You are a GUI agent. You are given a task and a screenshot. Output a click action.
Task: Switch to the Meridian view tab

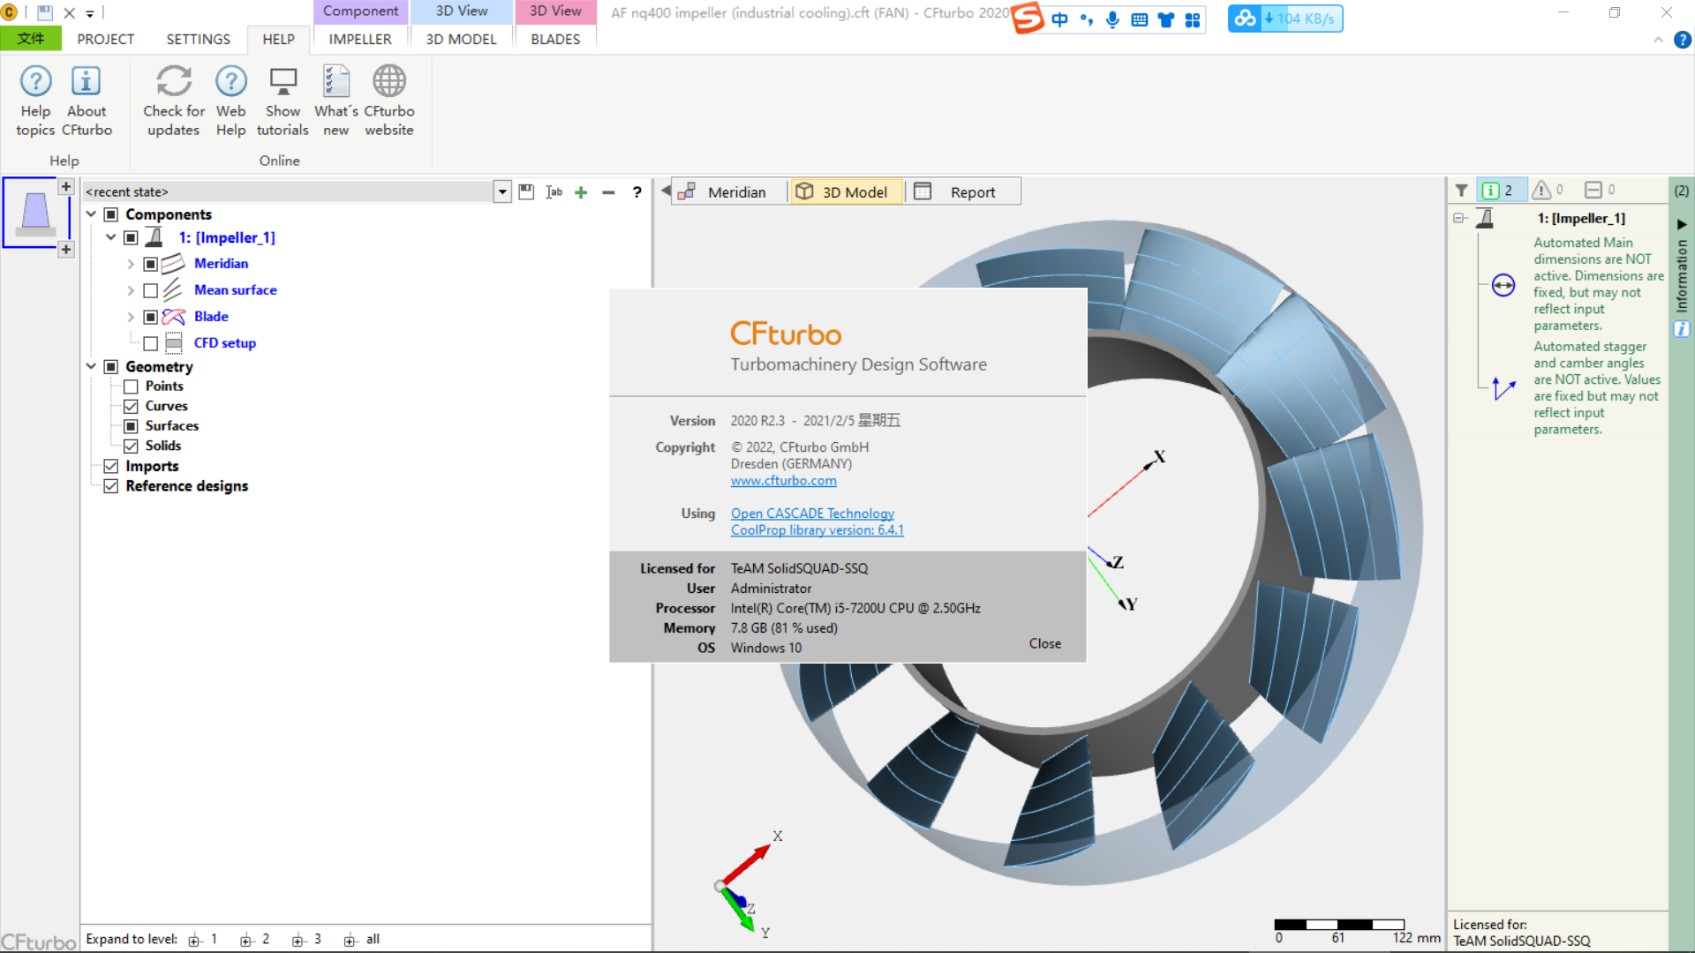point(727,191)
